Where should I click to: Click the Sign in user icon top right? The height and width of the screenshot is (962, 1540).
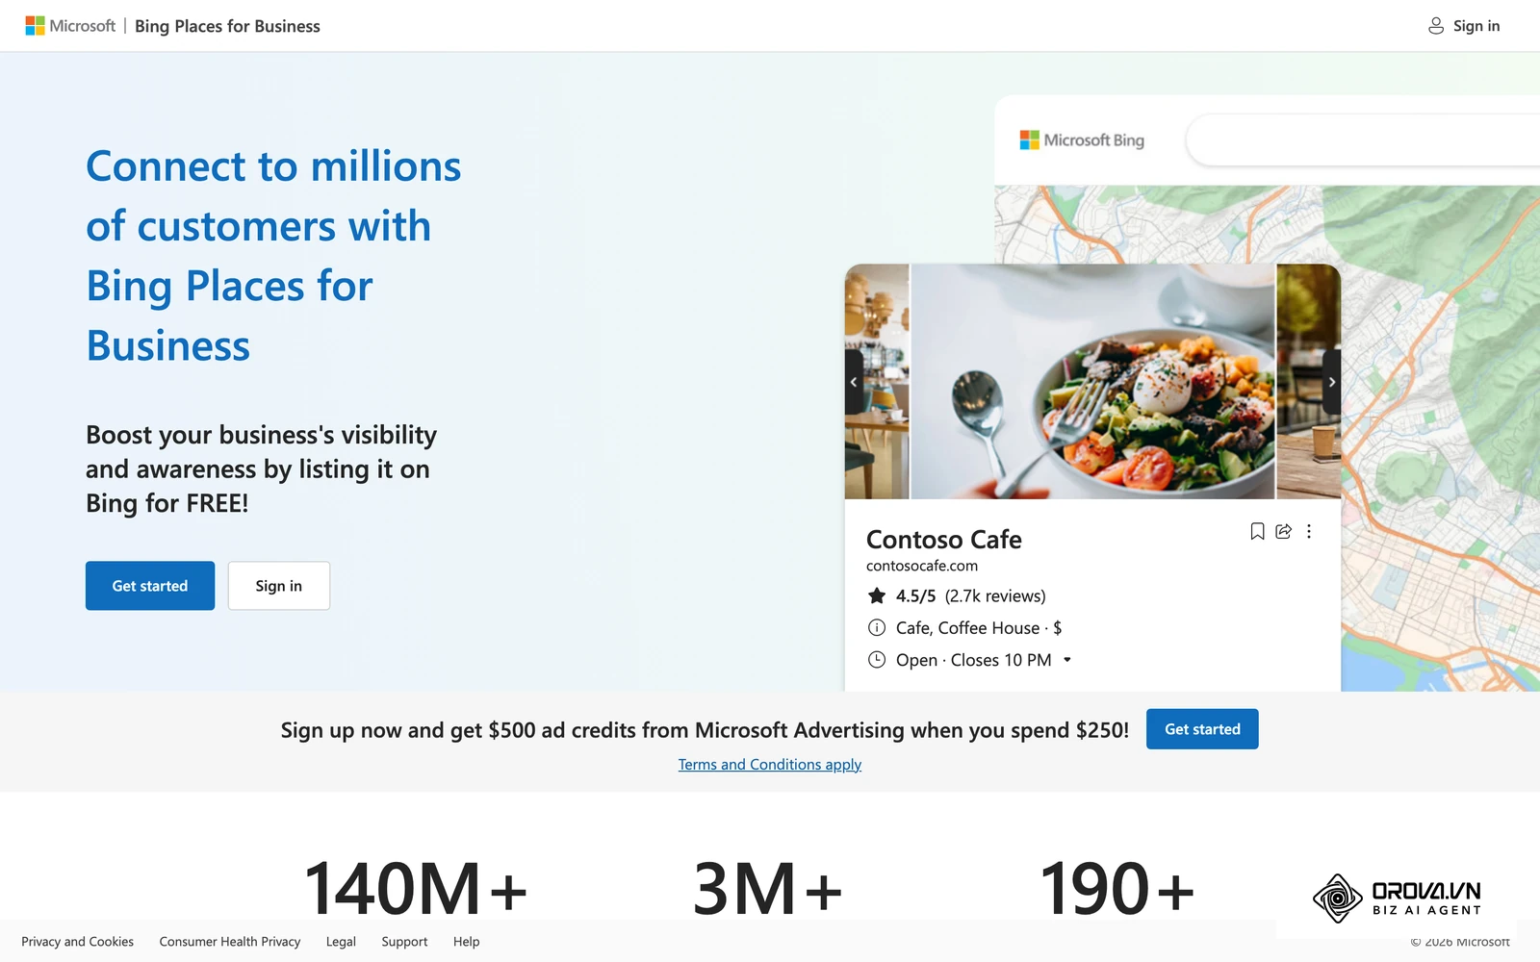[x=1435, y=26]
